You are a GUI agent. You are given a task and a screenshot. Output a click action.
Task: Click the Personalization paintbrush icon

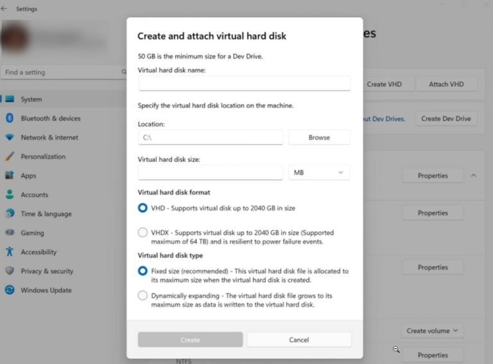[x=10, y=156]
